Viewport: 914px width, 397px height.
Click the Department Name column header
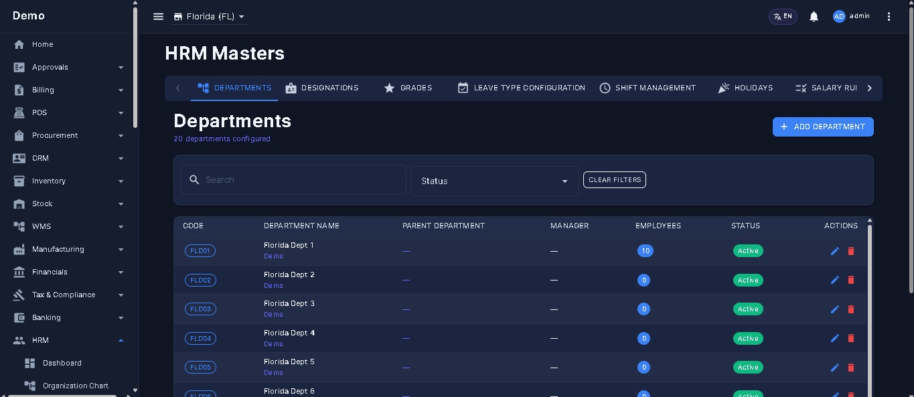[x=301, y=226]
